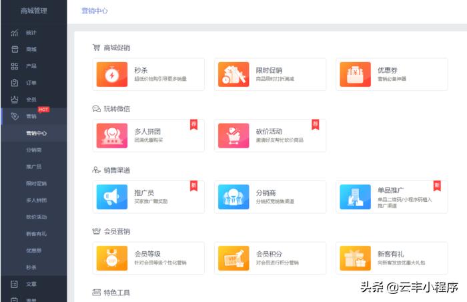
Task: Open the 优惠券 coupon icon
Action: [x=356, y=74]
